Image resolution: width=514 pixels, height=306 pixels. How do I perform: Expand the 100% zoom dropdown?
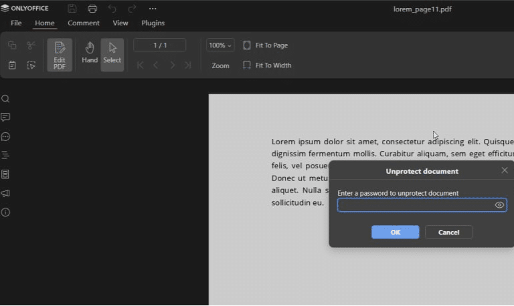pos(220,45)
